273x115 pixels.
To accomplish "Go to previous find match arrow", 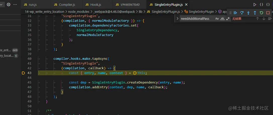I will 257,18.
